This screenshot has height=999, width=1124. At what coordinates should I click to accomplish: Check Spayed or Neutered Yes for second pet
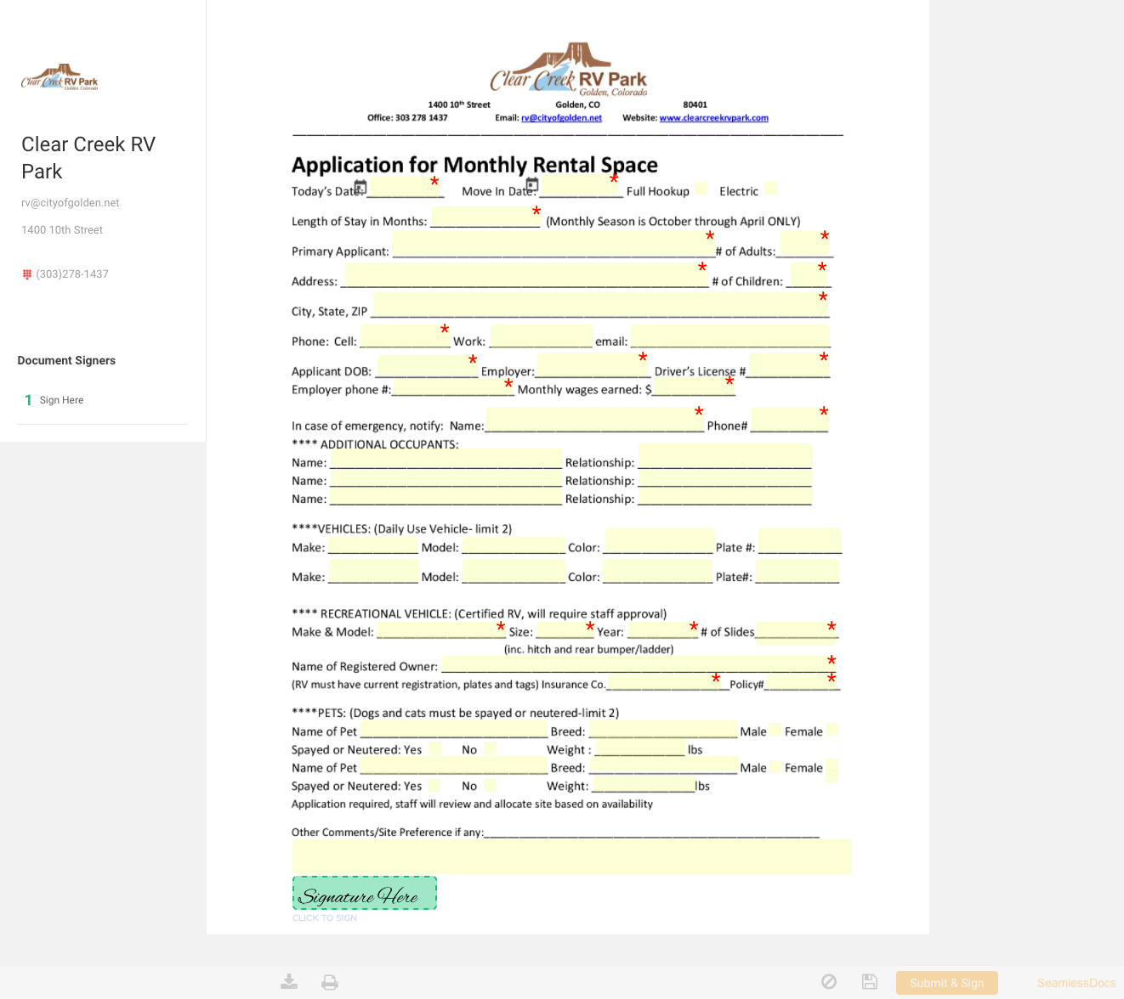(x=434, y=786)
